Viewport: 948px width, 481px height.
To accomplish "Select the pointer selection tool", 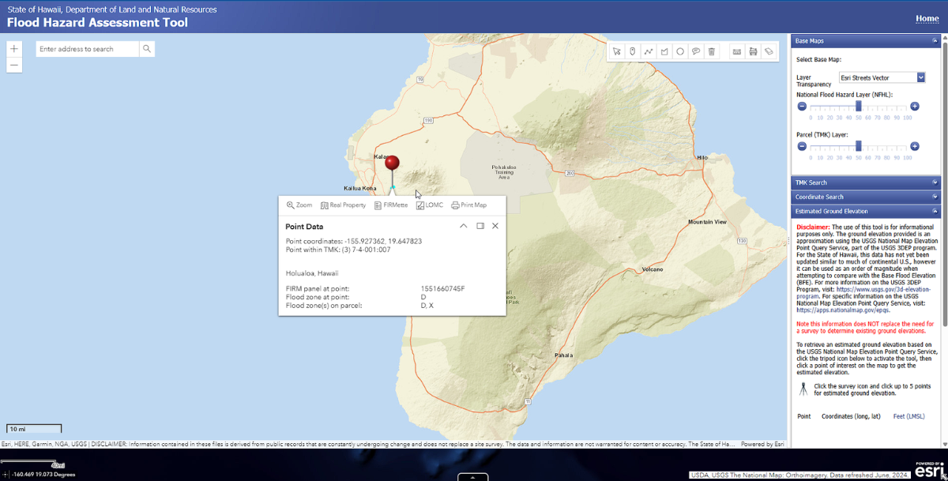I will coord(616,51).
